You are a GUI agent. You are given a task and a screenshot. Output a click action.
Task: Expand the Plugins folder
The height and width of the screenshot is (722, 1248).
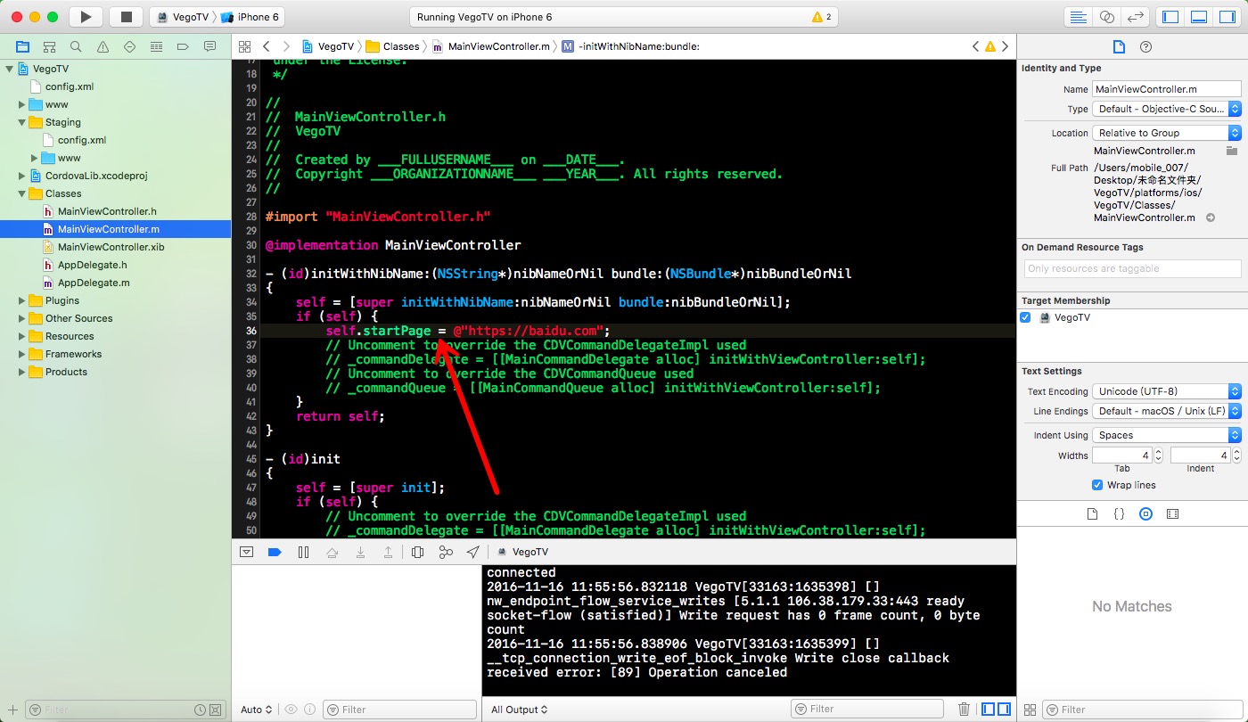point(23,300)
